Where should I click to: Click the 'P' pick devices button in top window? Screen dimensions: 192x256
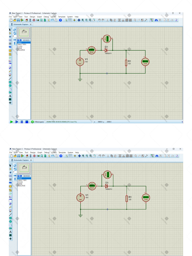pos(18,40)
